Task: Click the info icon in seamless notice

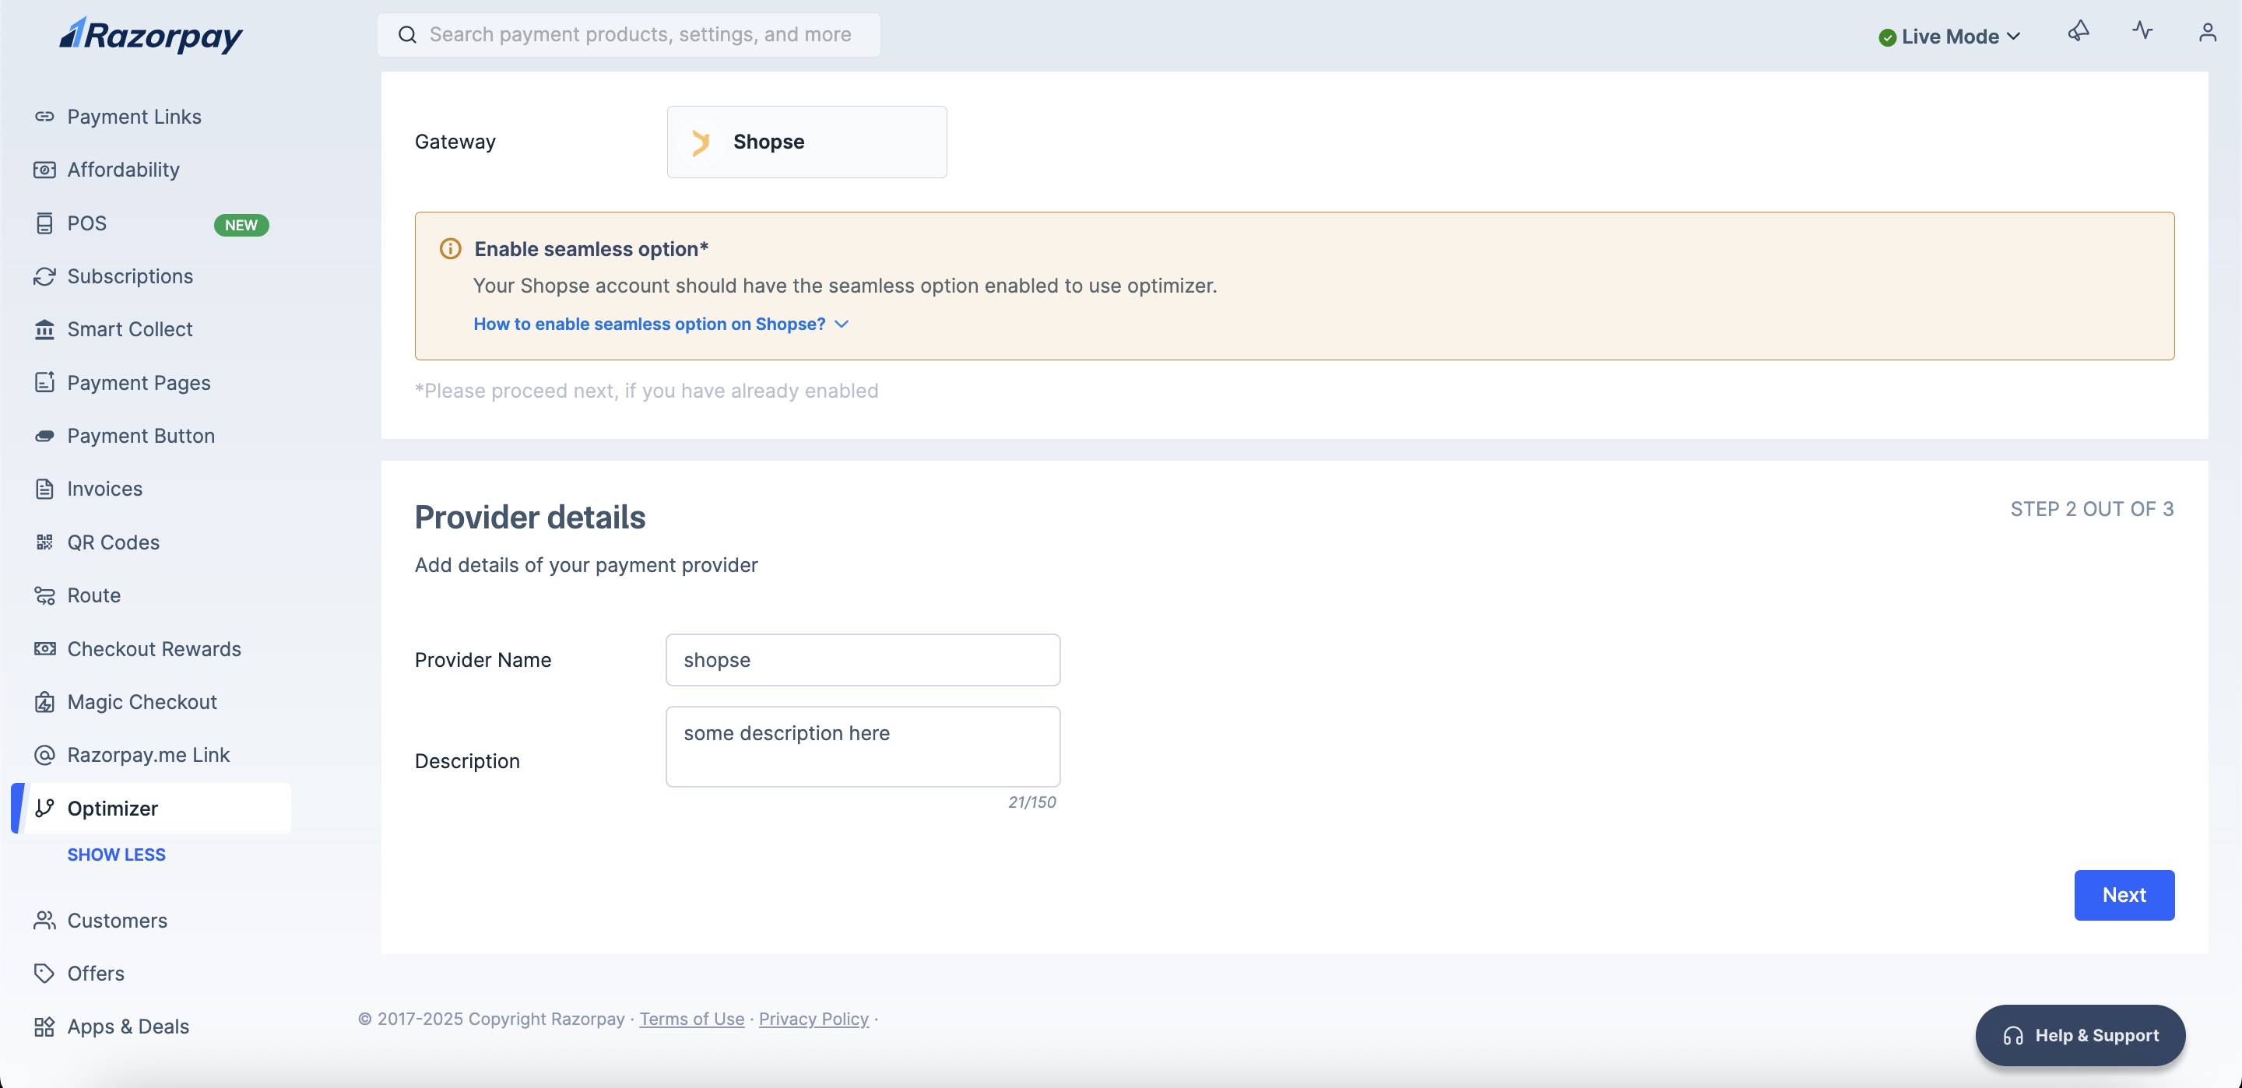Action: 450,250
